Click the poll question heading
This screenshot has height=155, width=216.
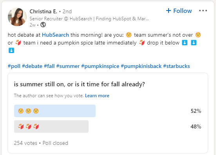pos(79,84)
